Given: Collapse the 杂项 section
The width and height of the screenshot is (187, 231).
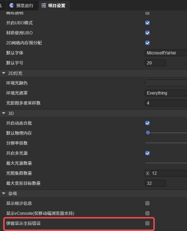Looking at the screenshot, I should click(4, 193).
